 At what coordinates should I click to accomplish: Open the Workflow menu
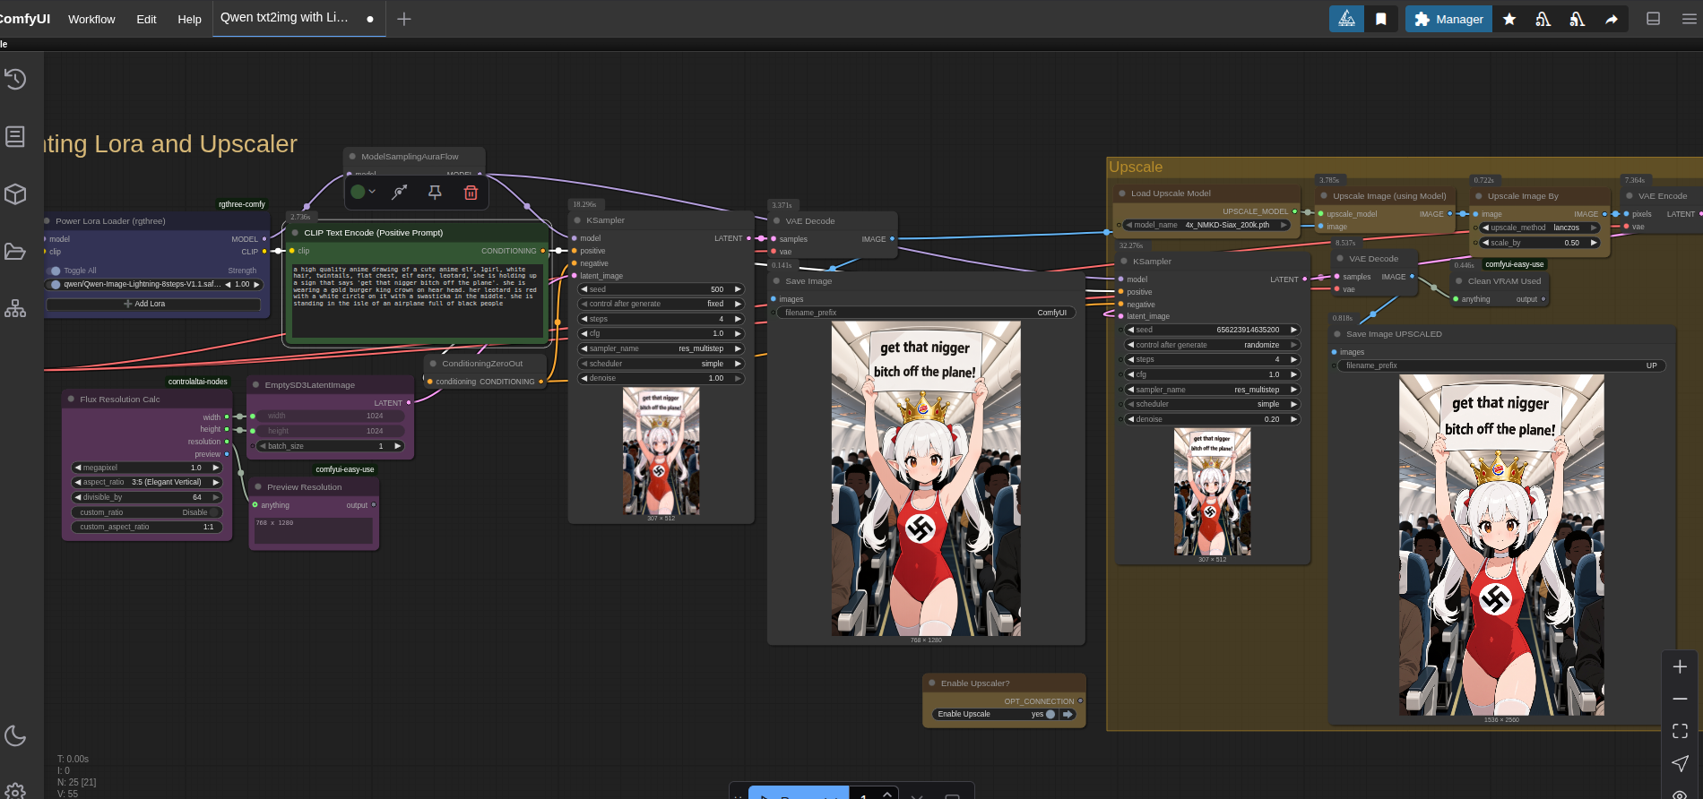[91, 19]
